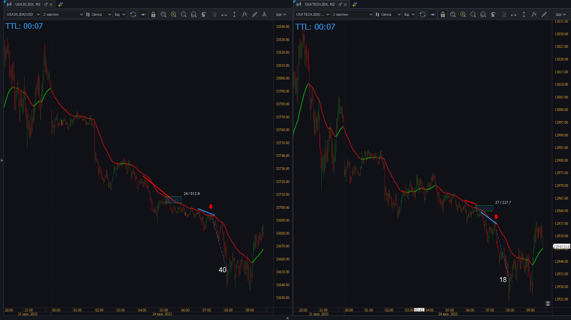Select area zoom tool in USA30 chart
Image resolution: width=571 pixels, height=320 pixels.
[x=193, y=15]
